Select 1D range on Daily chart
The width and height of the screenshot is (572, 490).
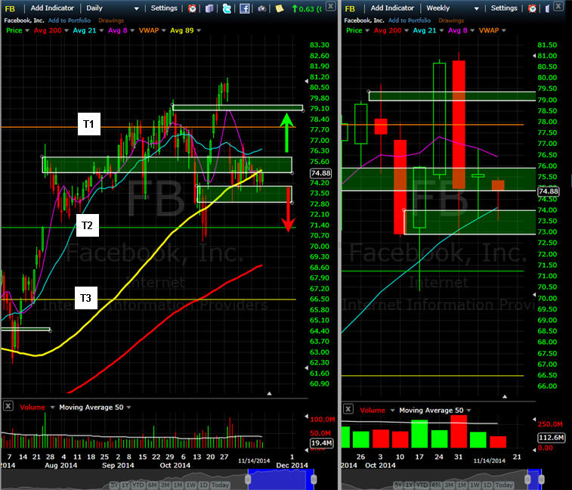click(203, 485)
